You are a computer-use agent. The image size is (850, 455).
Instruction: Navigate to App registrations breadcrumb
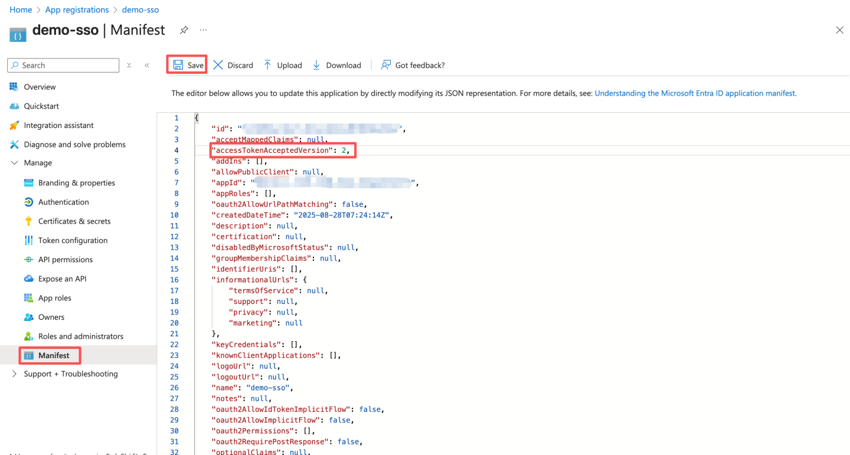(x=77, y=10)
